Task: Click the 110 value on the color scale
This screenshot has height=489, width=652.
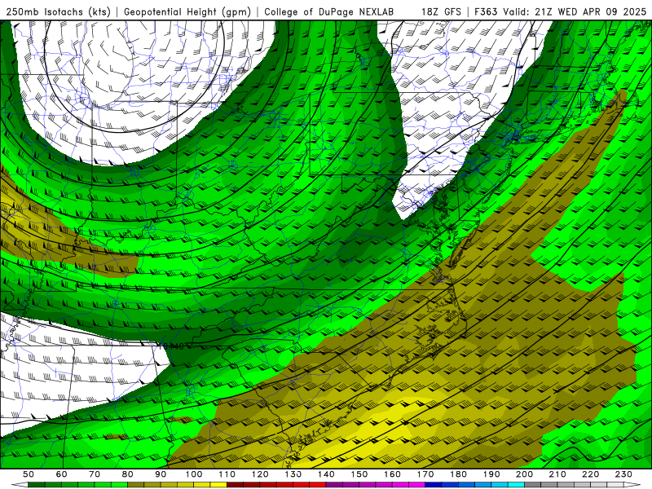Action: point(227,474)
